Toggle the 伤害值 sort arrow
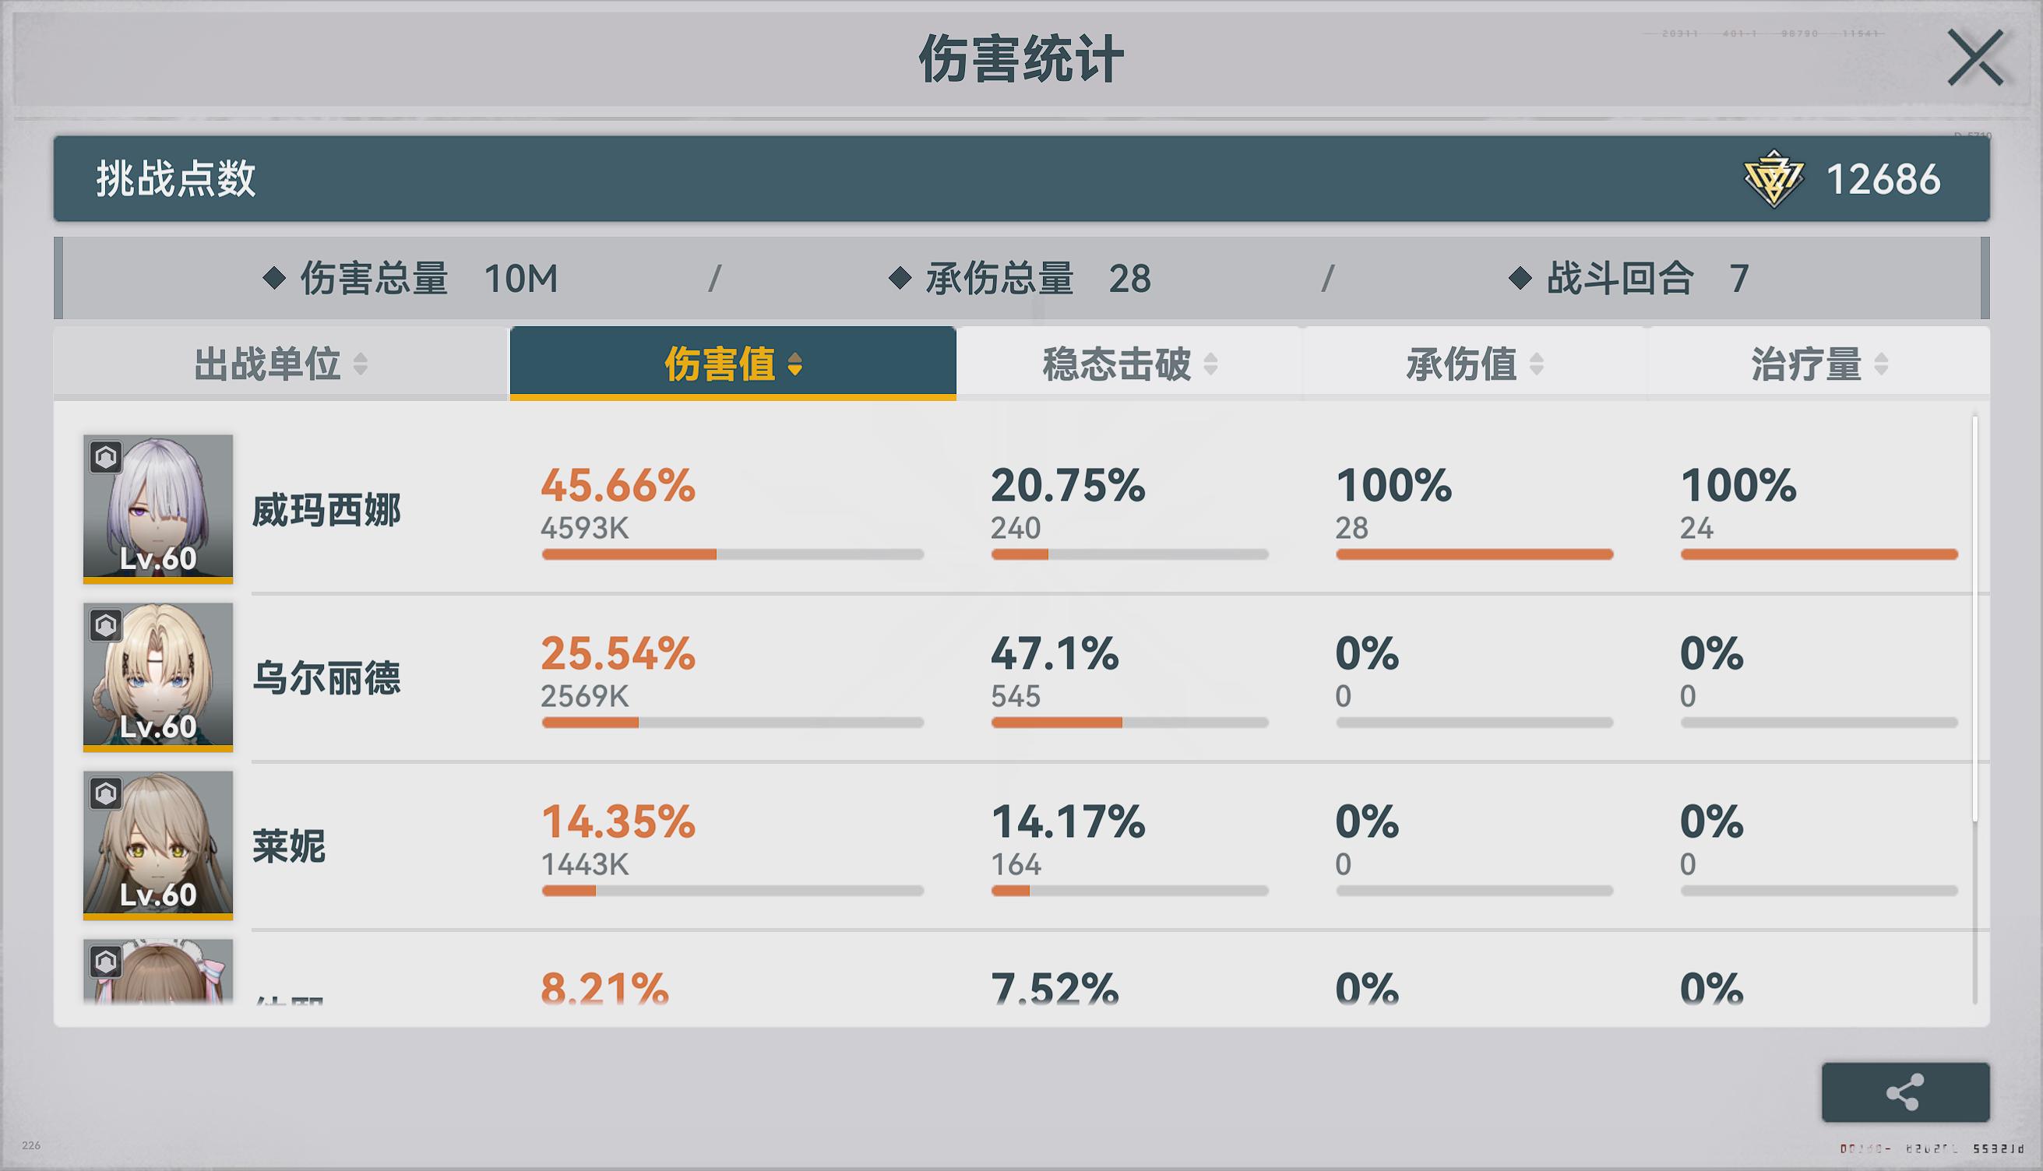This screenshot has height=1171, width=2043. tap(794, 364)
